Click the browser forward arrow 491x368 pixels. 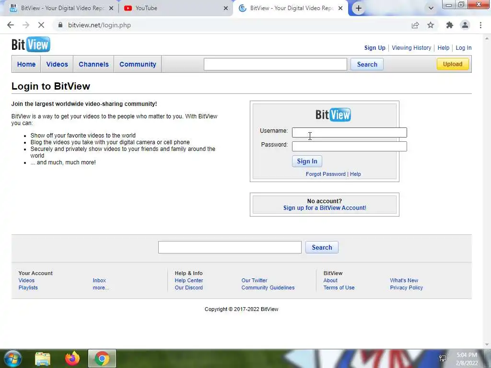[26, 25]
